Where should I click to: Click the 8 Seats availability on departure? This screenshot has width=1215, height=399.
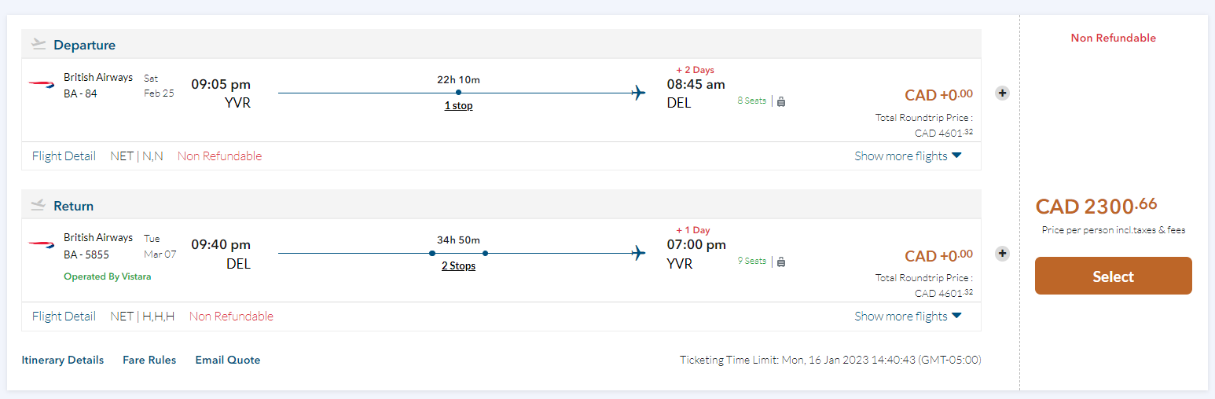751,101
